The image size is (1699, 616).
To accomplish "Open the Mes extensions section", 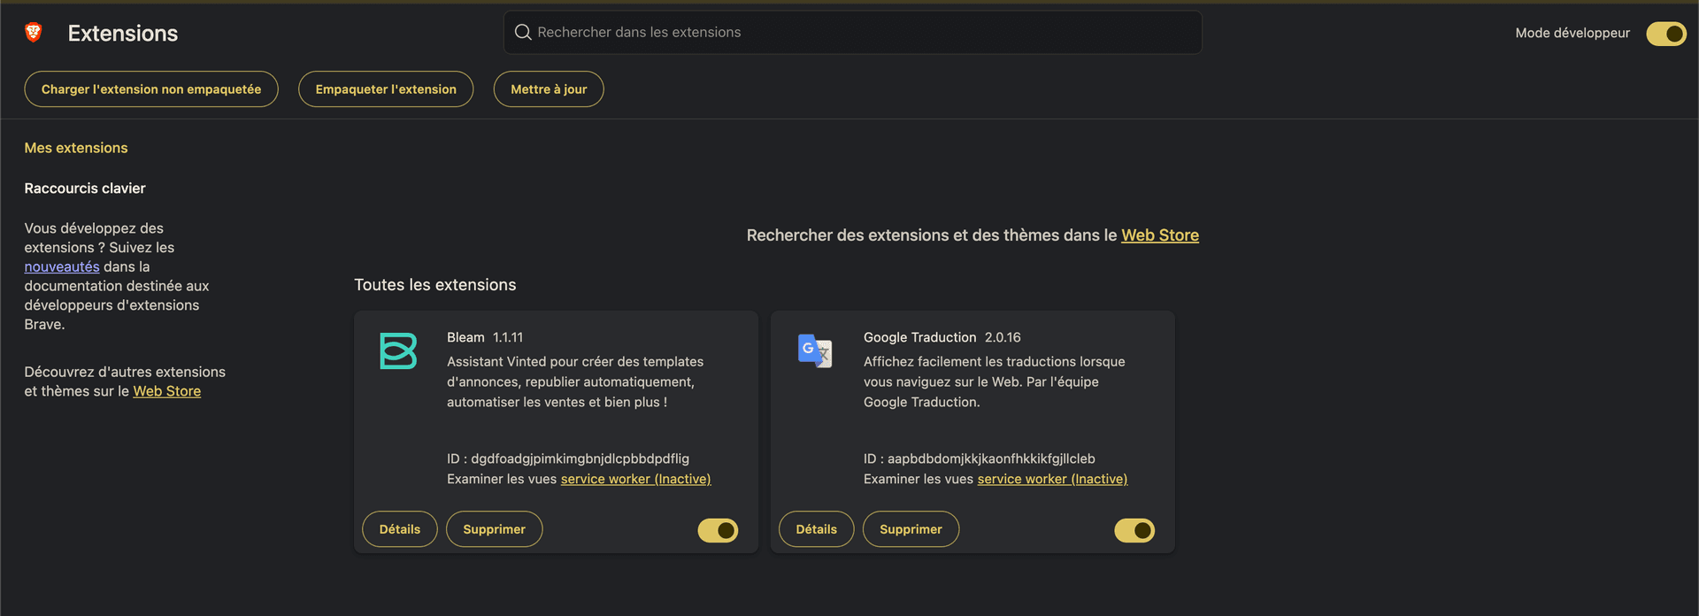I will 76,148.
